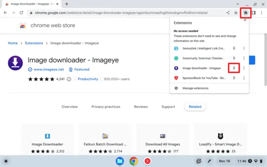
Task: Go to Home breadcrumb link
Action: tap(13, 43)
